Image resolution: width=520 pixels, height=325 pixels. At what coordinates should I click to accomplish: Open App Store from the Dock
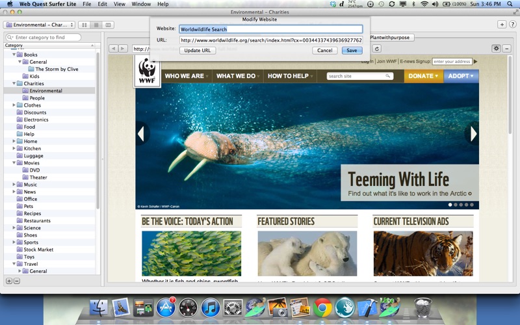pyautogui.click(x=166, y=307)
